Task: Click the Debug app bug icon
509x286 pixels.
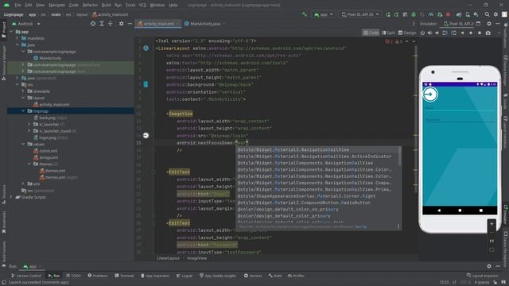Action: coord(414,14)
